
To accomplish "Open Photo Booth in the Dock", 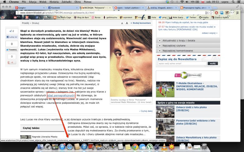I will click(x=91, y=147).
